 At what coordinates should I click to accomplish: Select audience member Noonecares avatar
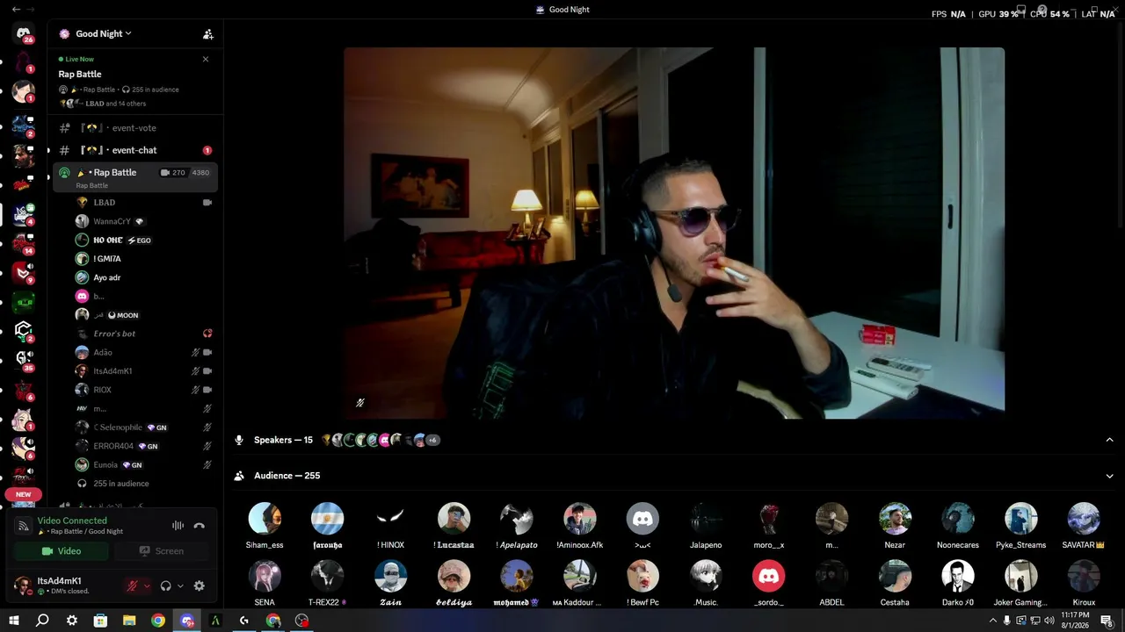[958, 518]
